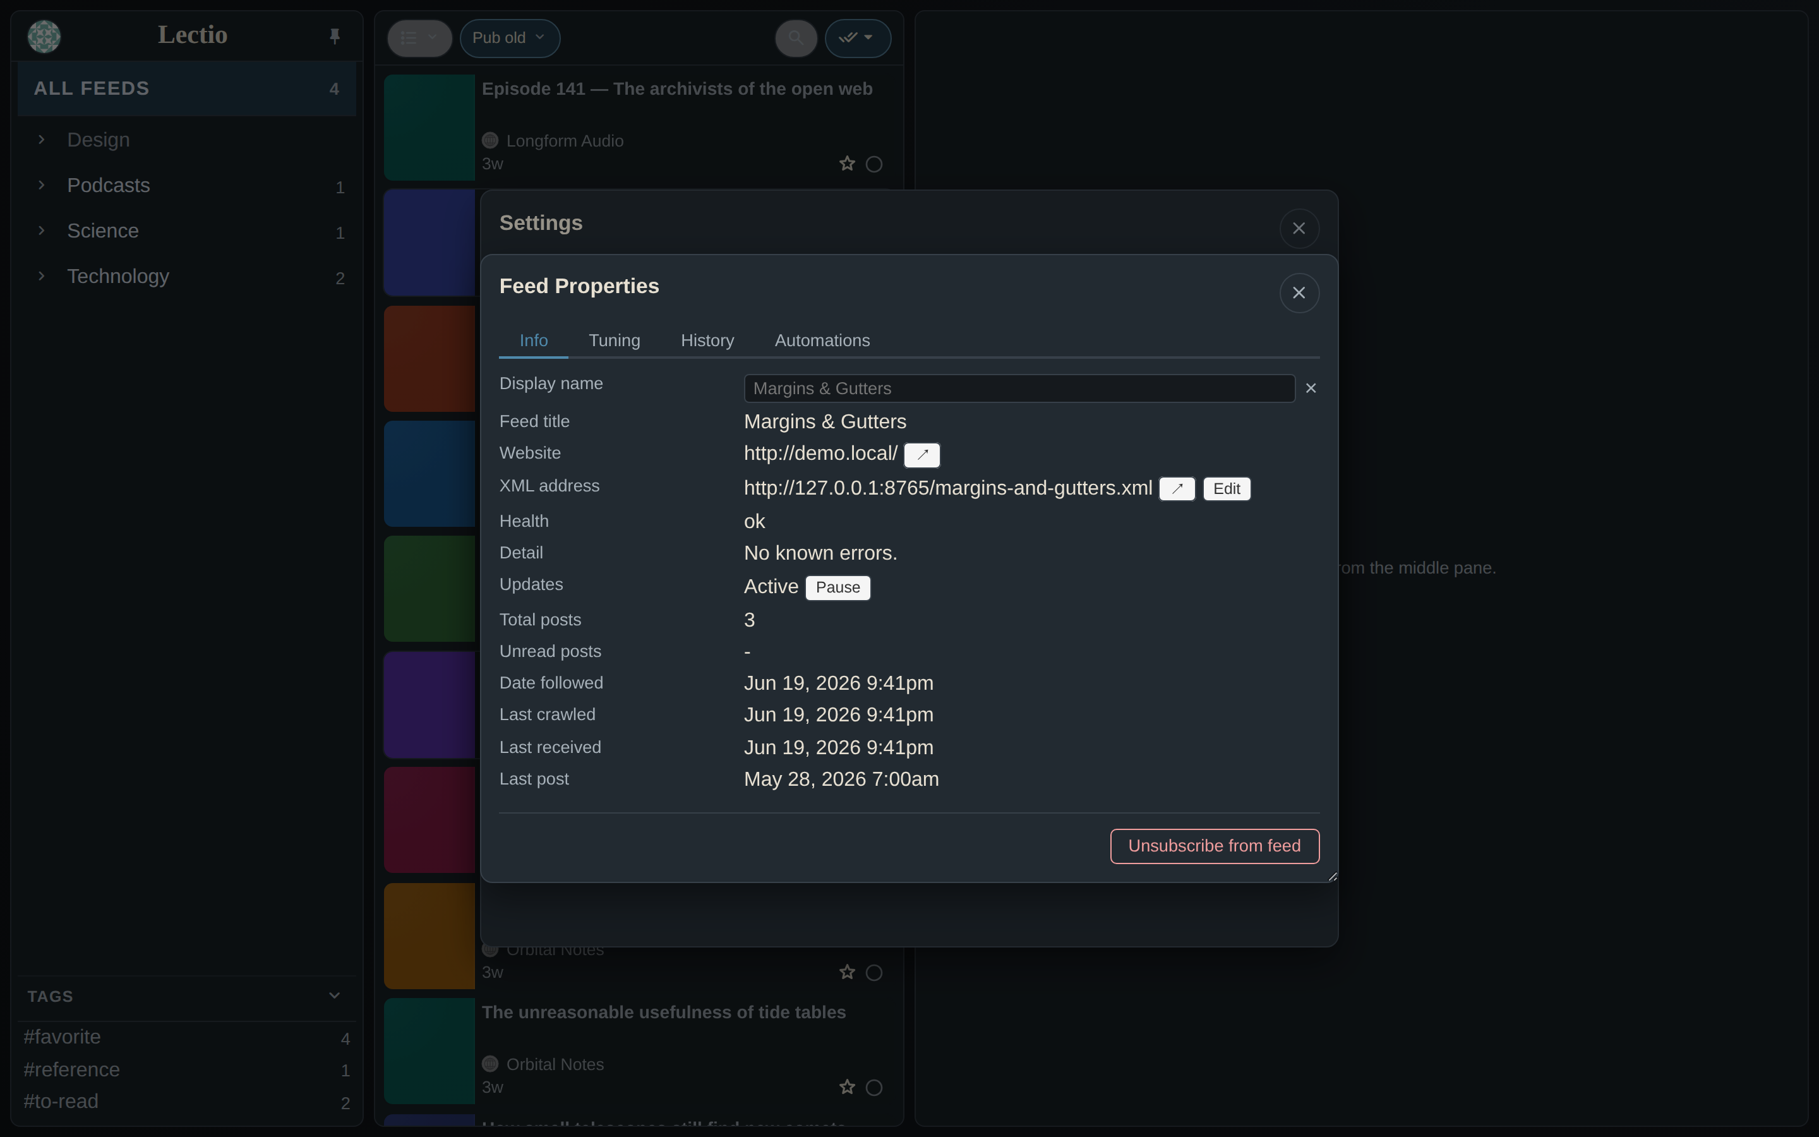Screen dimensions: 1819x1137
Task: Star the Episode 141 post
Action: pos(847,164)
